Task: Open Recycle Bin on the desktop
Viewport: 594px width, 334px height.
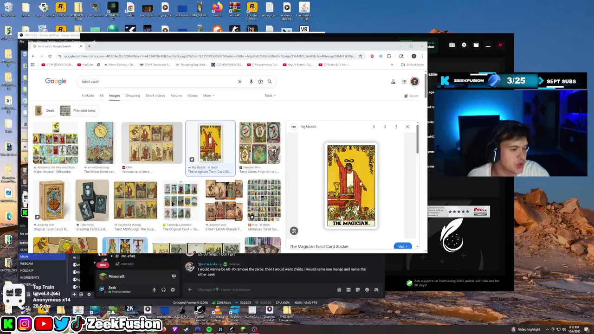Action: 8,9
